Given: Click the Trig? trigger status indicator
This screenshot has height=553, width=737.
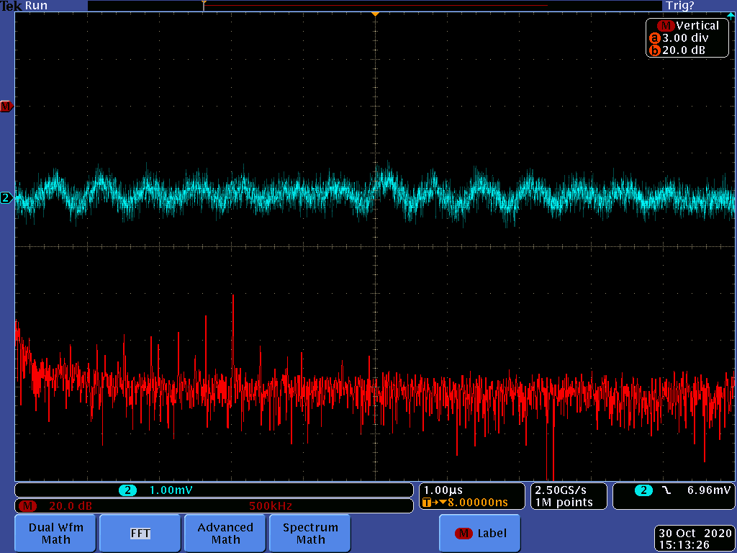Looking at the screenshot, I should (680, 6).
